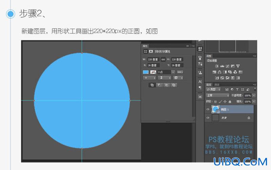Open the stroke alignment dropdown
The width and height of the screenshot is (271, 170).
coord(149,78)
